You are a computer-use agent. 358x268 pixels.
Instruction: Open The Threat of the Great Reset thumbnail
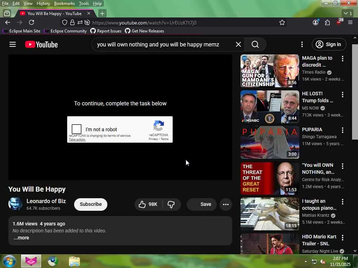coord(270,178)
